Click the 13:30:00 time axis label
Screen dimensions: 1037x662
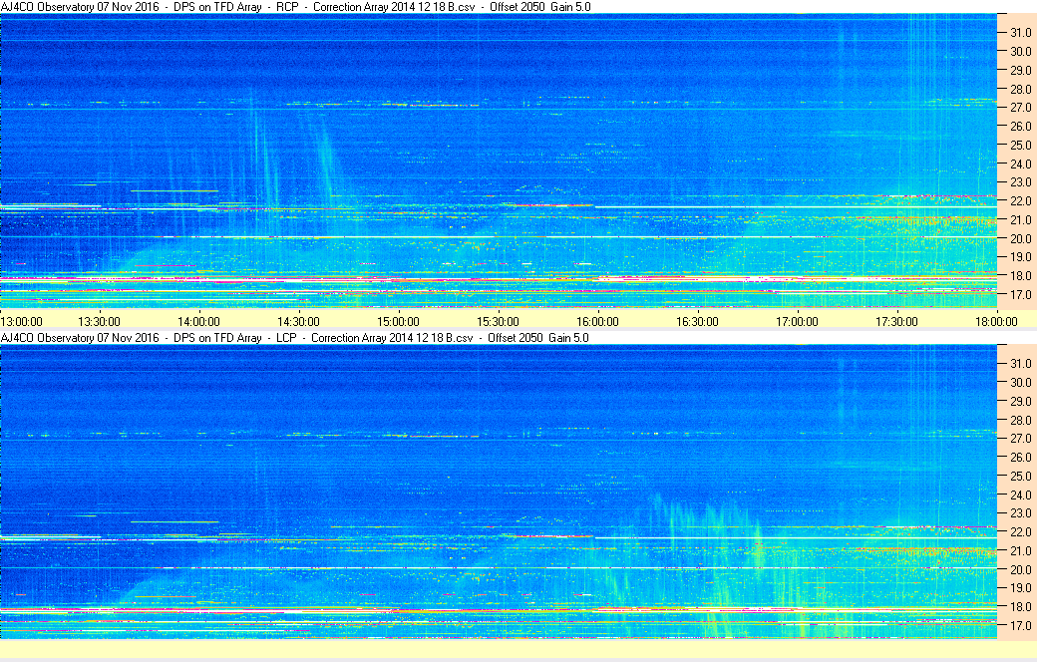(99, 322)
